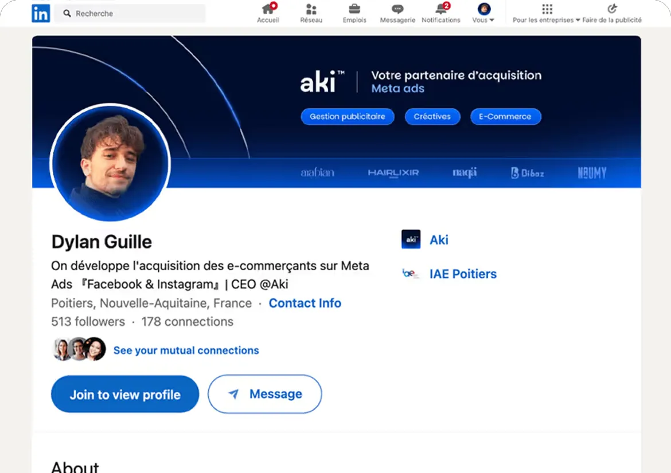
Task: Select the Emplois menu label
Action: [354, 20]
